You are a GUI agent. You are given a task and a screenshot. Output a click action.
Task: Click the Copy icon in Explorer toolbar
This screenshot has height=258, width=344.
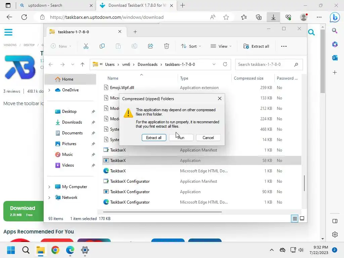(102, 46)
